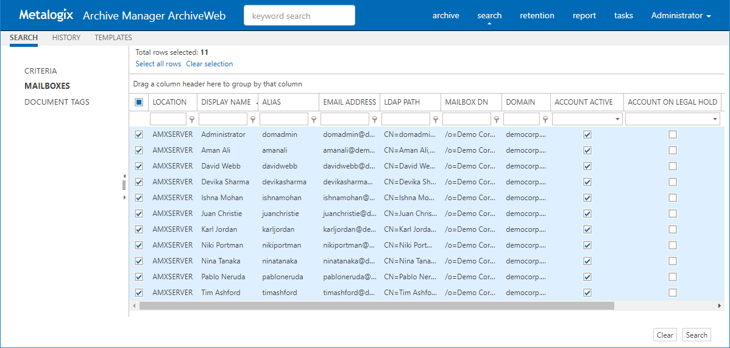Open the Mailbox DN filter icon
The width and height of the screenshot is (730, 348).
[x=497, y=120]
